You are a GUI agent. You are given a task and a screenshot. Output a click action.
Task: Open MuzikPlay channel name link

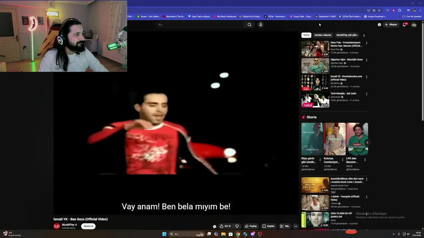[68, 225]
